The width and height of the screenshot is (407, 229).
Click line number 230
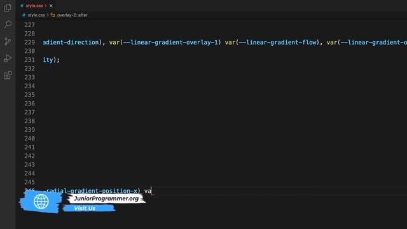(x=30, y=51)
